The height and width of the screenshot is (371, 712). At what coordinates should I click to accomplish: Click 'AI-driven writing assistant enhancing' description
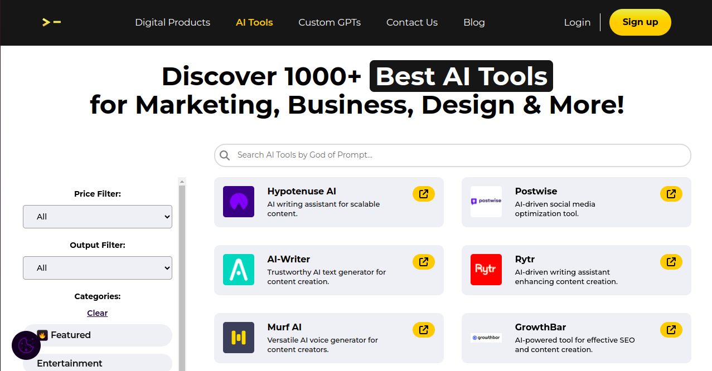pyautogui.click(x=566, y=277)
